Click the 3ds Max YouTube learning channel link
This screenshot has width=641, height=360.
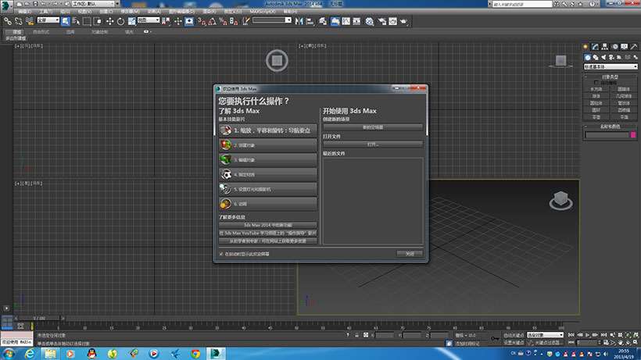point(268,233)
